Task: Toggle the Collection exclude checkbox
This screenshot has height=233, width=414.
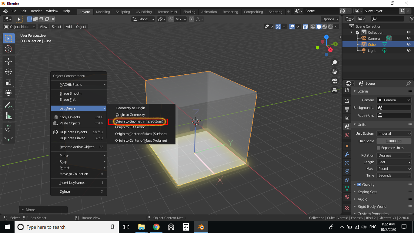Action: tap(358, 32)
